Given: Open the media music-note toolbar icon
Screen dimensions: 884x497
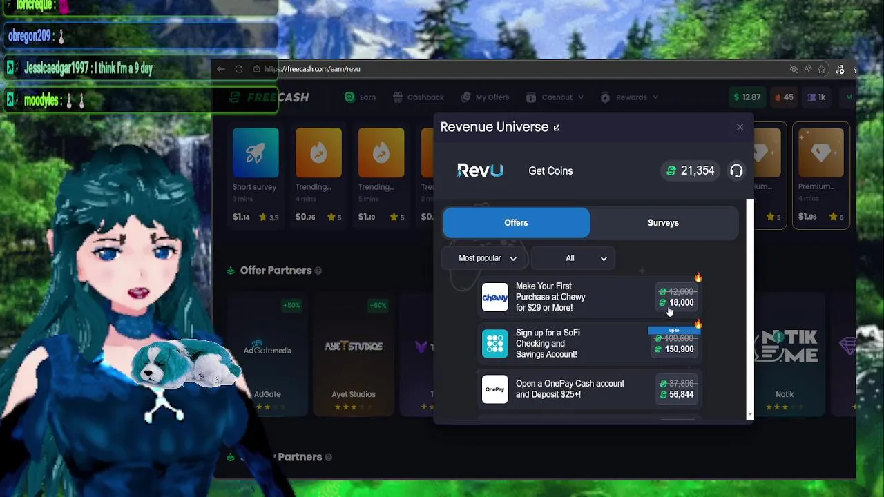Looking at the screenshot, I should (840, 69).
